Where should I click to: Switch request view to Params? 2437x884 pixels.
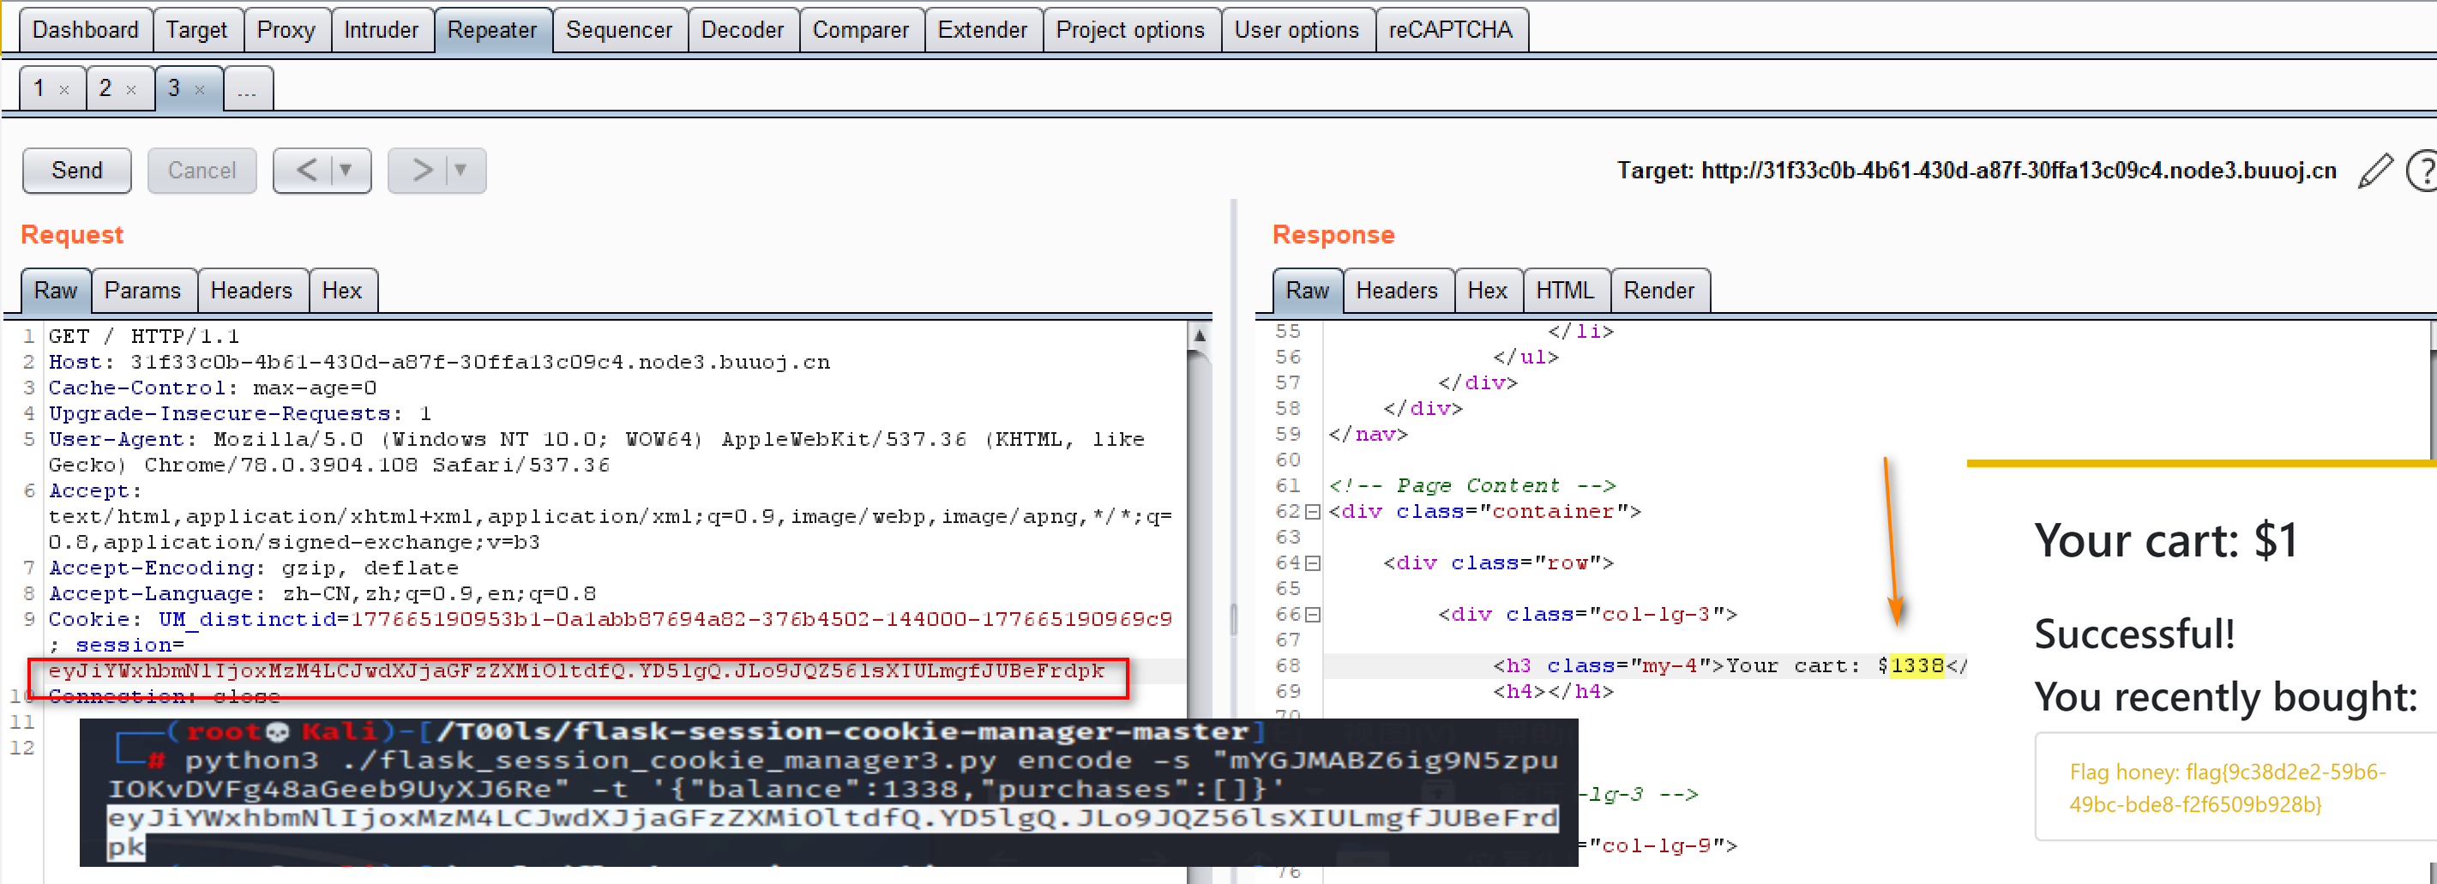tap(141, 291)
